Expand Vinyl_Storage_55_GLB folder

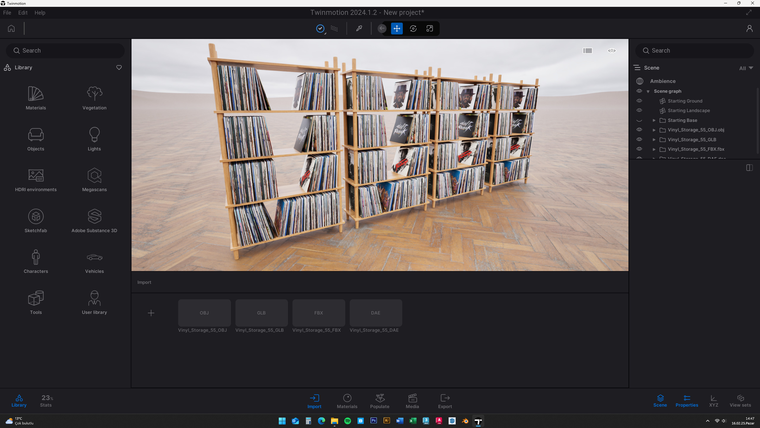point(654,140)
